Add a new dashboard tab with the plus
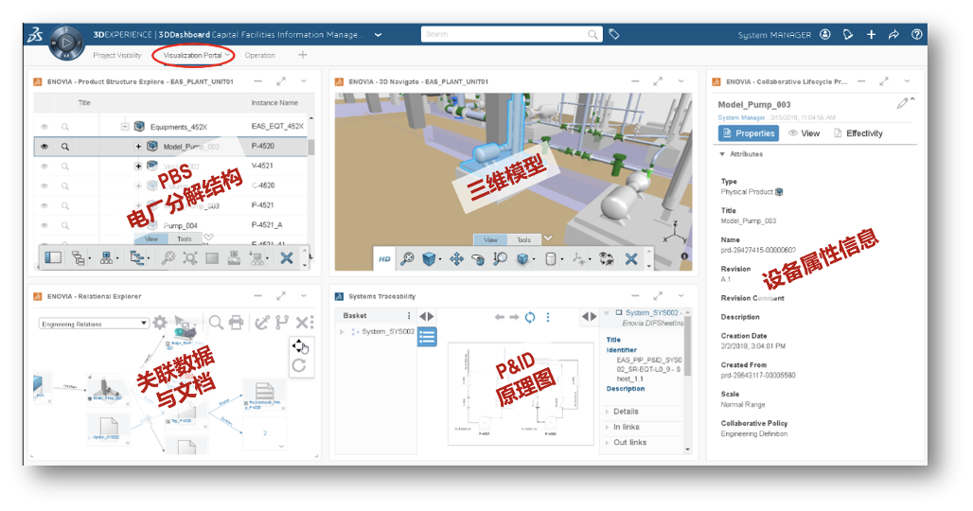 pyautogui.click(x=302, y=55)
